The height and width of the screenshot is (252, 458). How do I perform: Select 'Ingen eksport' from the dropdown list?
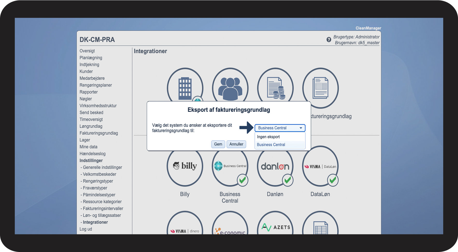[280, 137]
